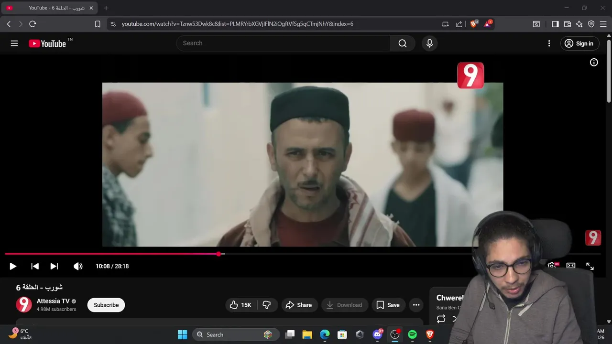This screenshot has width=612, height=344.
Task: Open the tab search toolbar icon
Action: (536, 24)
